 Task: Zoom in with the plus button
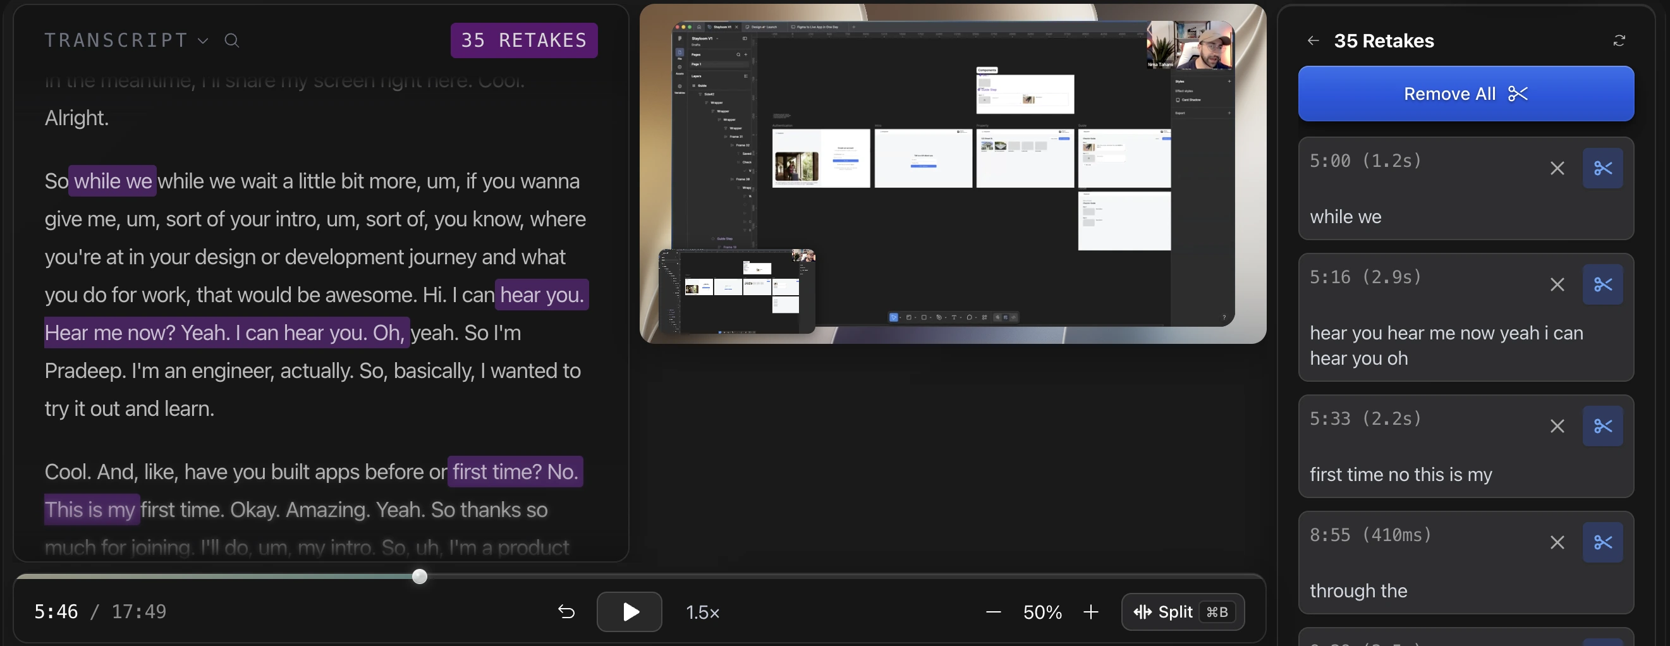pos(1091,612)
